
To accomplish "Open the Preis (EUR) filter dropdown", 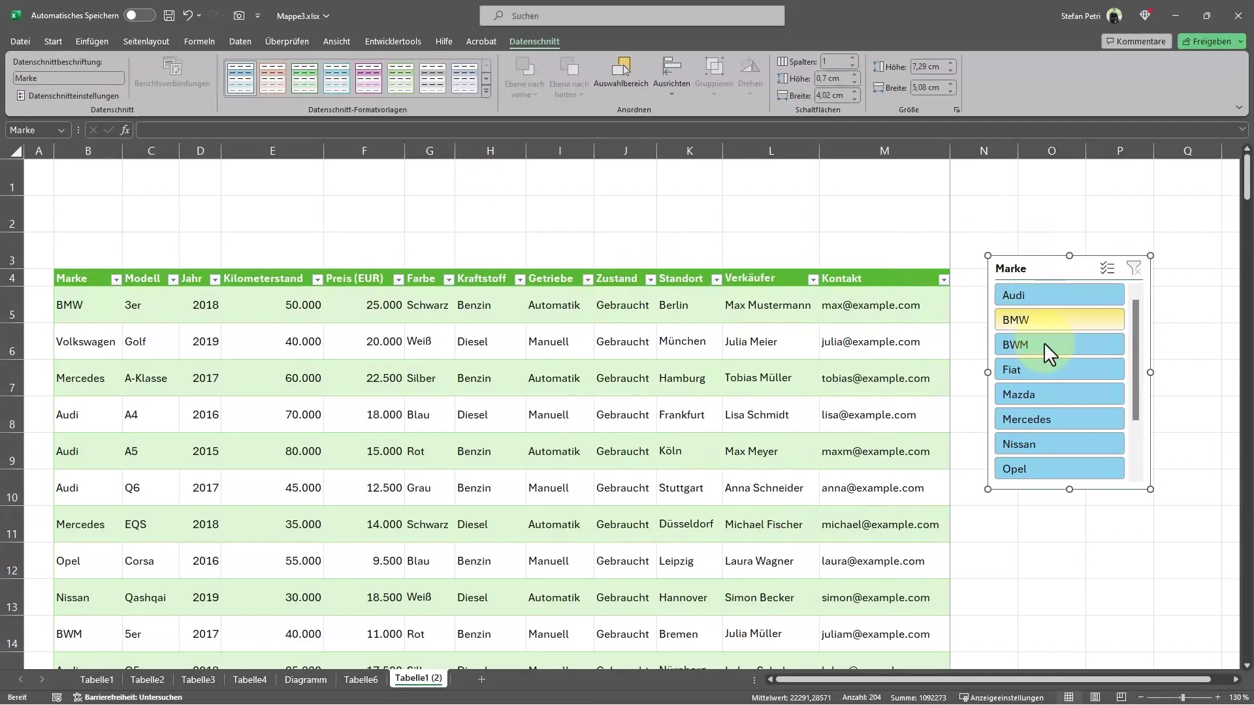I will 398,279.
